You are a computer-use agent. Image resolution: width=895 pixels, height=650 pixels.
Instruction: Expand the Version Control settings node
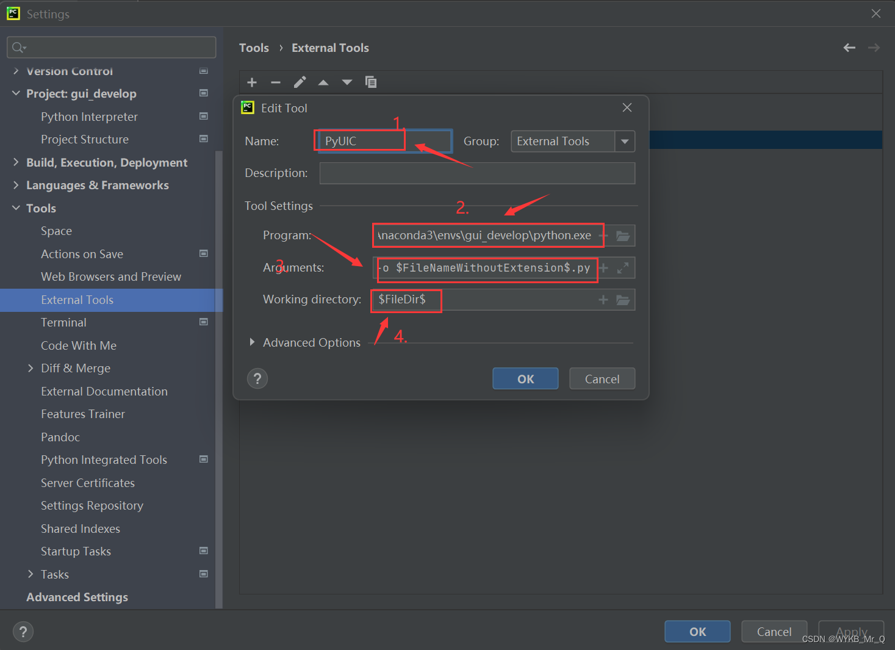click(16, 71)
